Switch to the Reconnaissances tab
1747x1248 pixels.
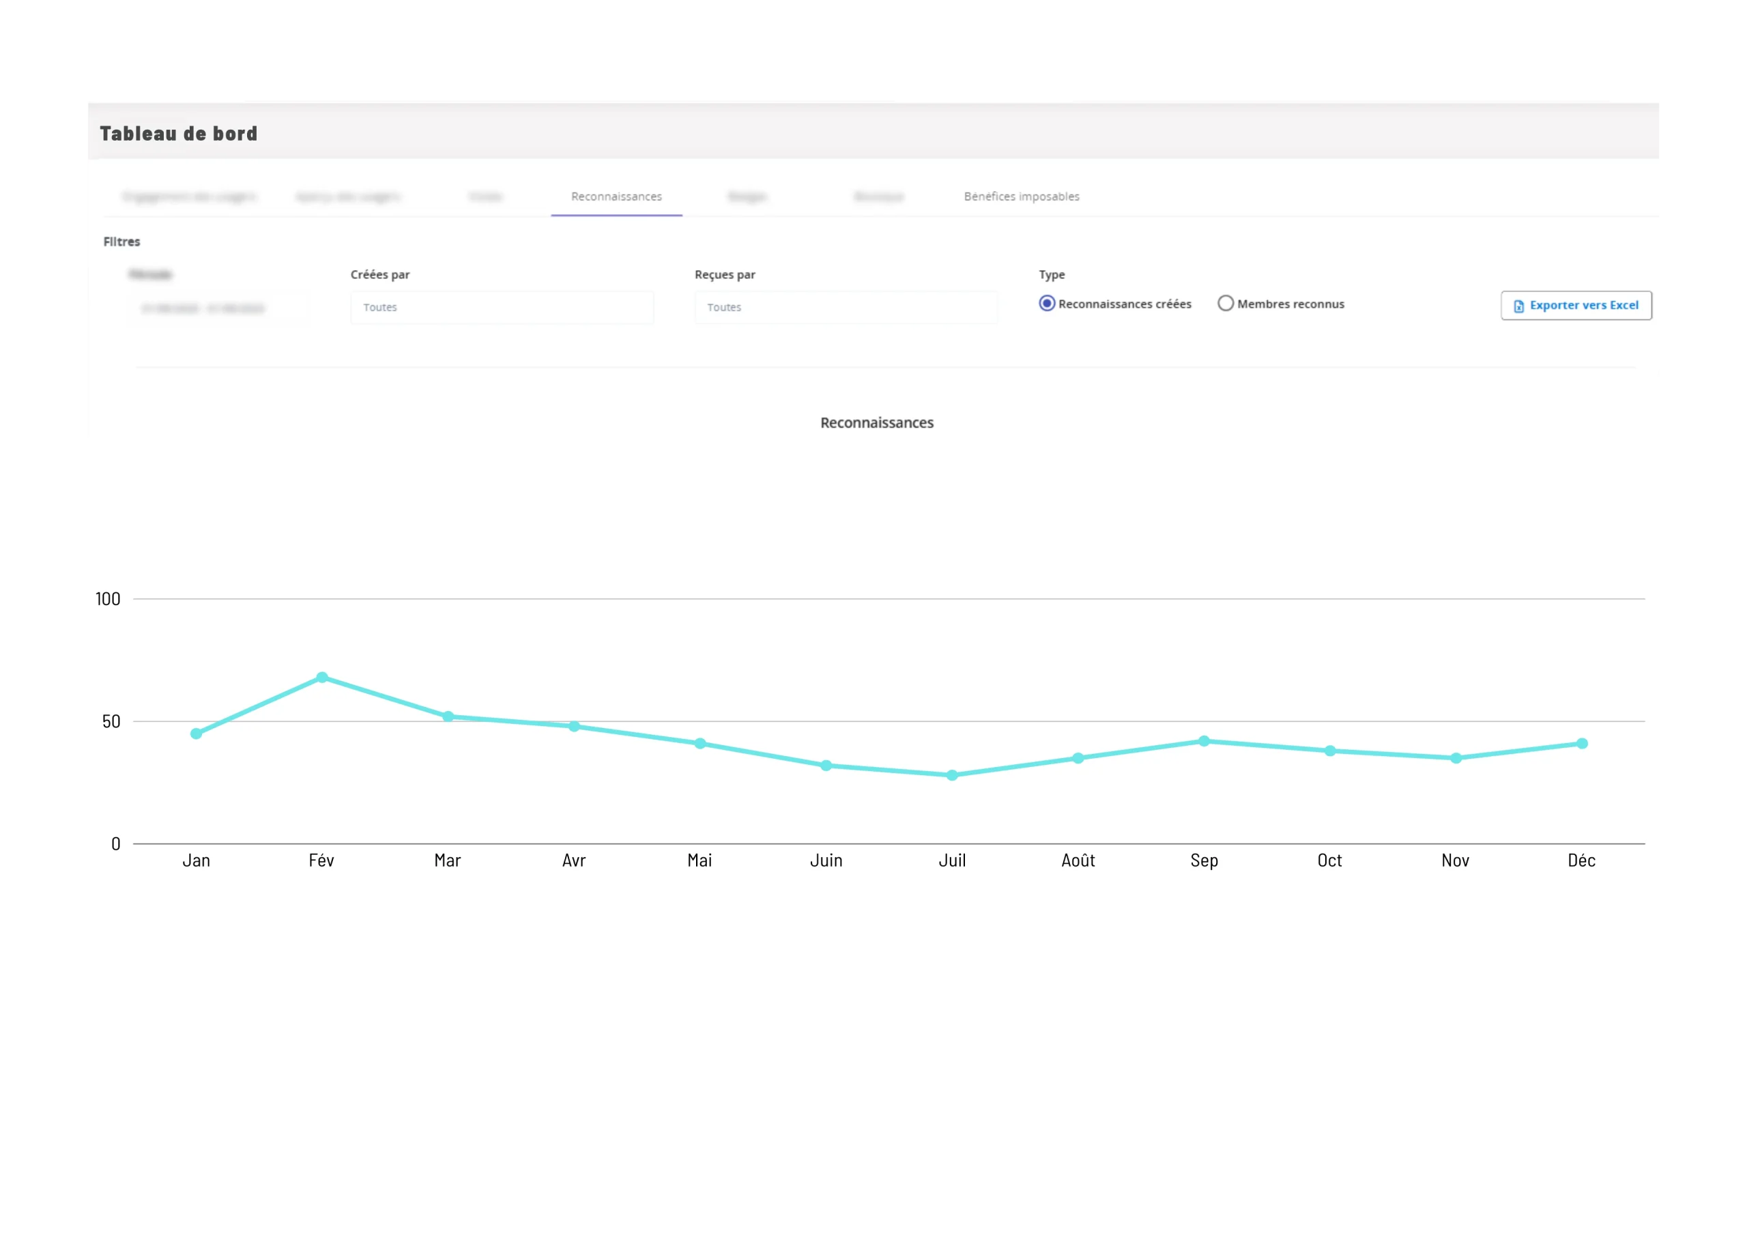(616, 197)
